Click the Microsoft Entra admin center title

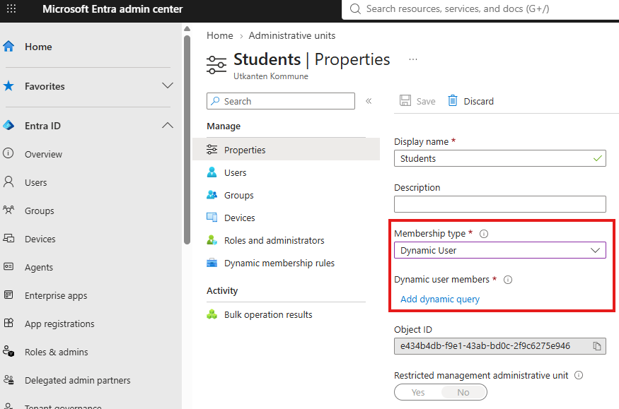click(112, 8)
